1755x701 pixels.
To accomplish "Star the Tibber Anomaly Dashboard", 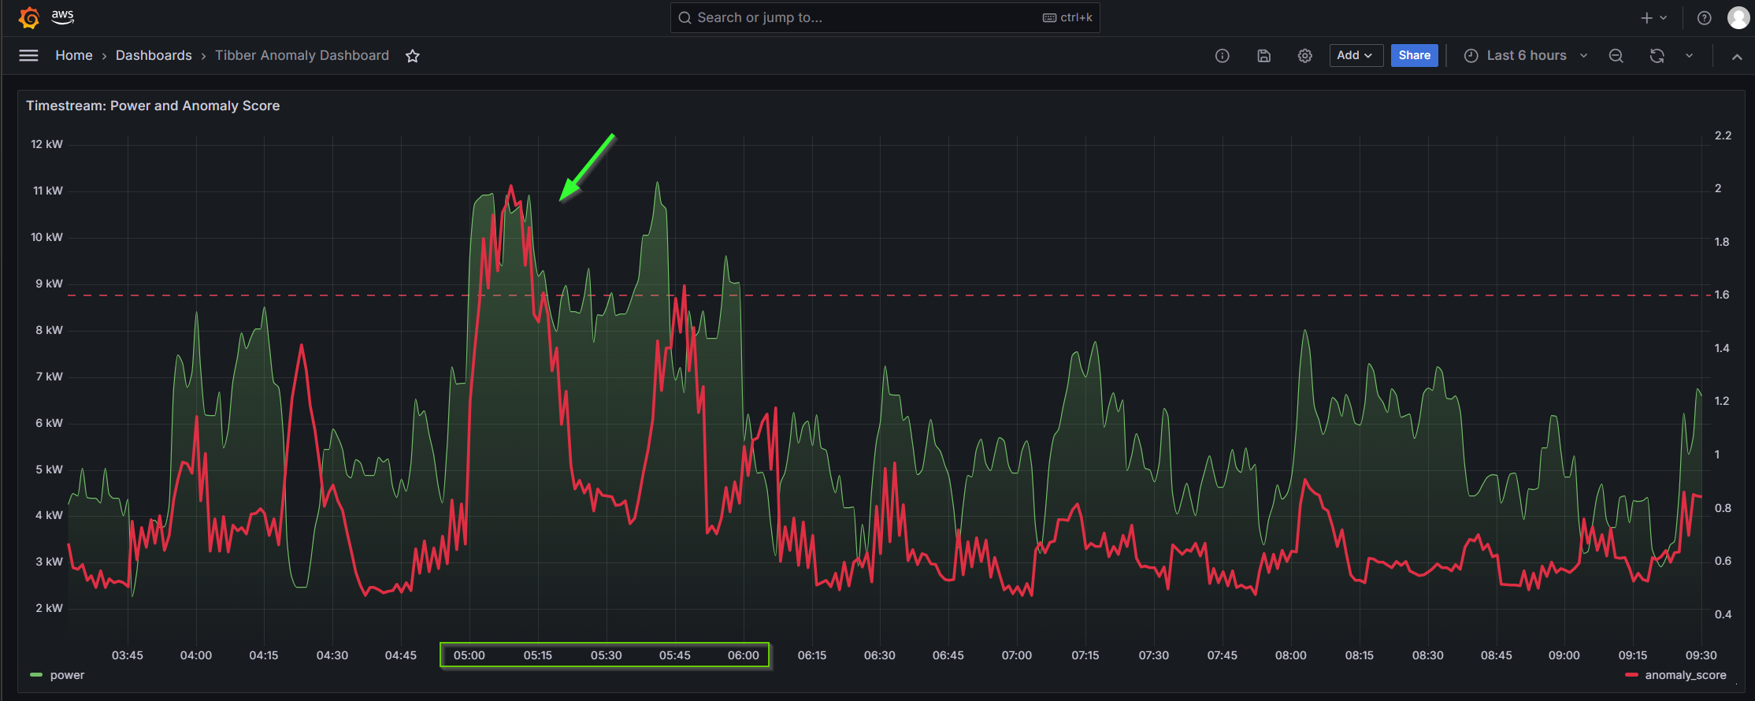I will 412,56.
